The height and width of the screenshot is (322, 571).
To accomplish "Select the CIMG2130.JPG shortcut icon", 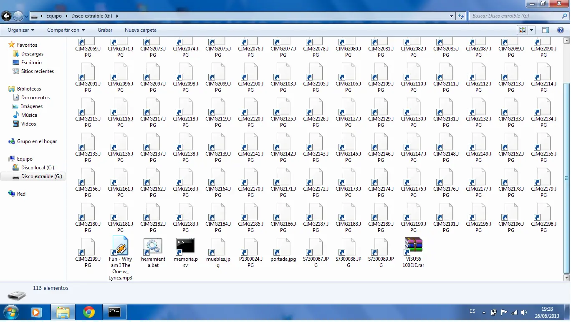I will 413,106.
